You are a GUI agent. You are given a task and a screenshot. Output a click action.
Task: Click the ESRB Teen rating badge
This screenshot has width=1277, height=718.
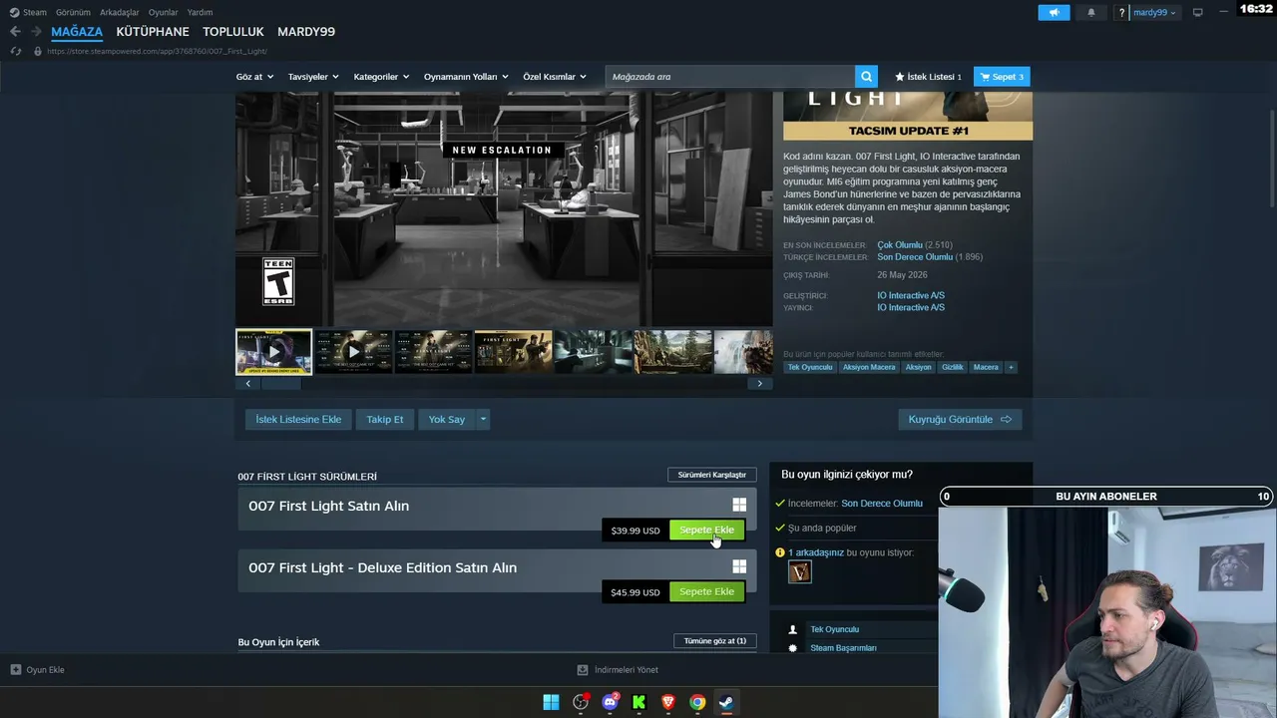(x=278, y=281)
